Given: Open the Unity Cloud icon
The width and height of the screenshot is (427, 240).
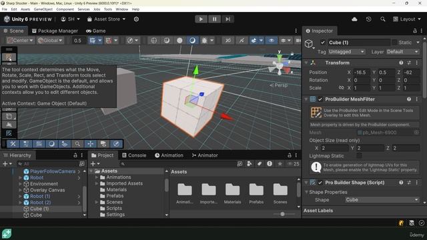Looking at the screenshot, I should tap(354, 19).
